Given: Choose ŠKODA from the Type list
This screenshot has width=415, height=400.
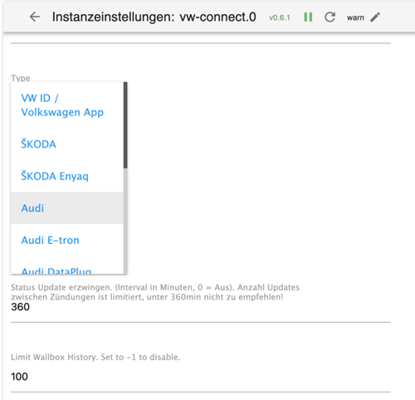Looking at the screenshot, I should (67, 144).
